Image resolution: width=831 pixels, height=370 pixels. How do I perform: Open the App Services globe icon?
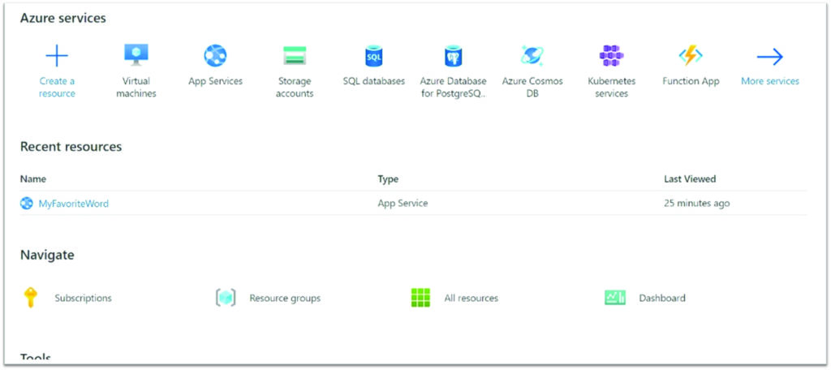coord(215,55)
